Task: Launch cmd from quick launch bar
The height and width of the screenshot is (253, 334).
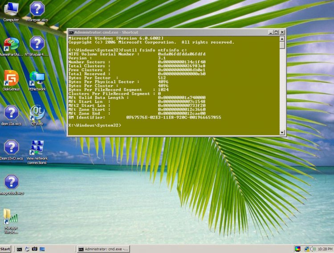Action: [20, 249]
